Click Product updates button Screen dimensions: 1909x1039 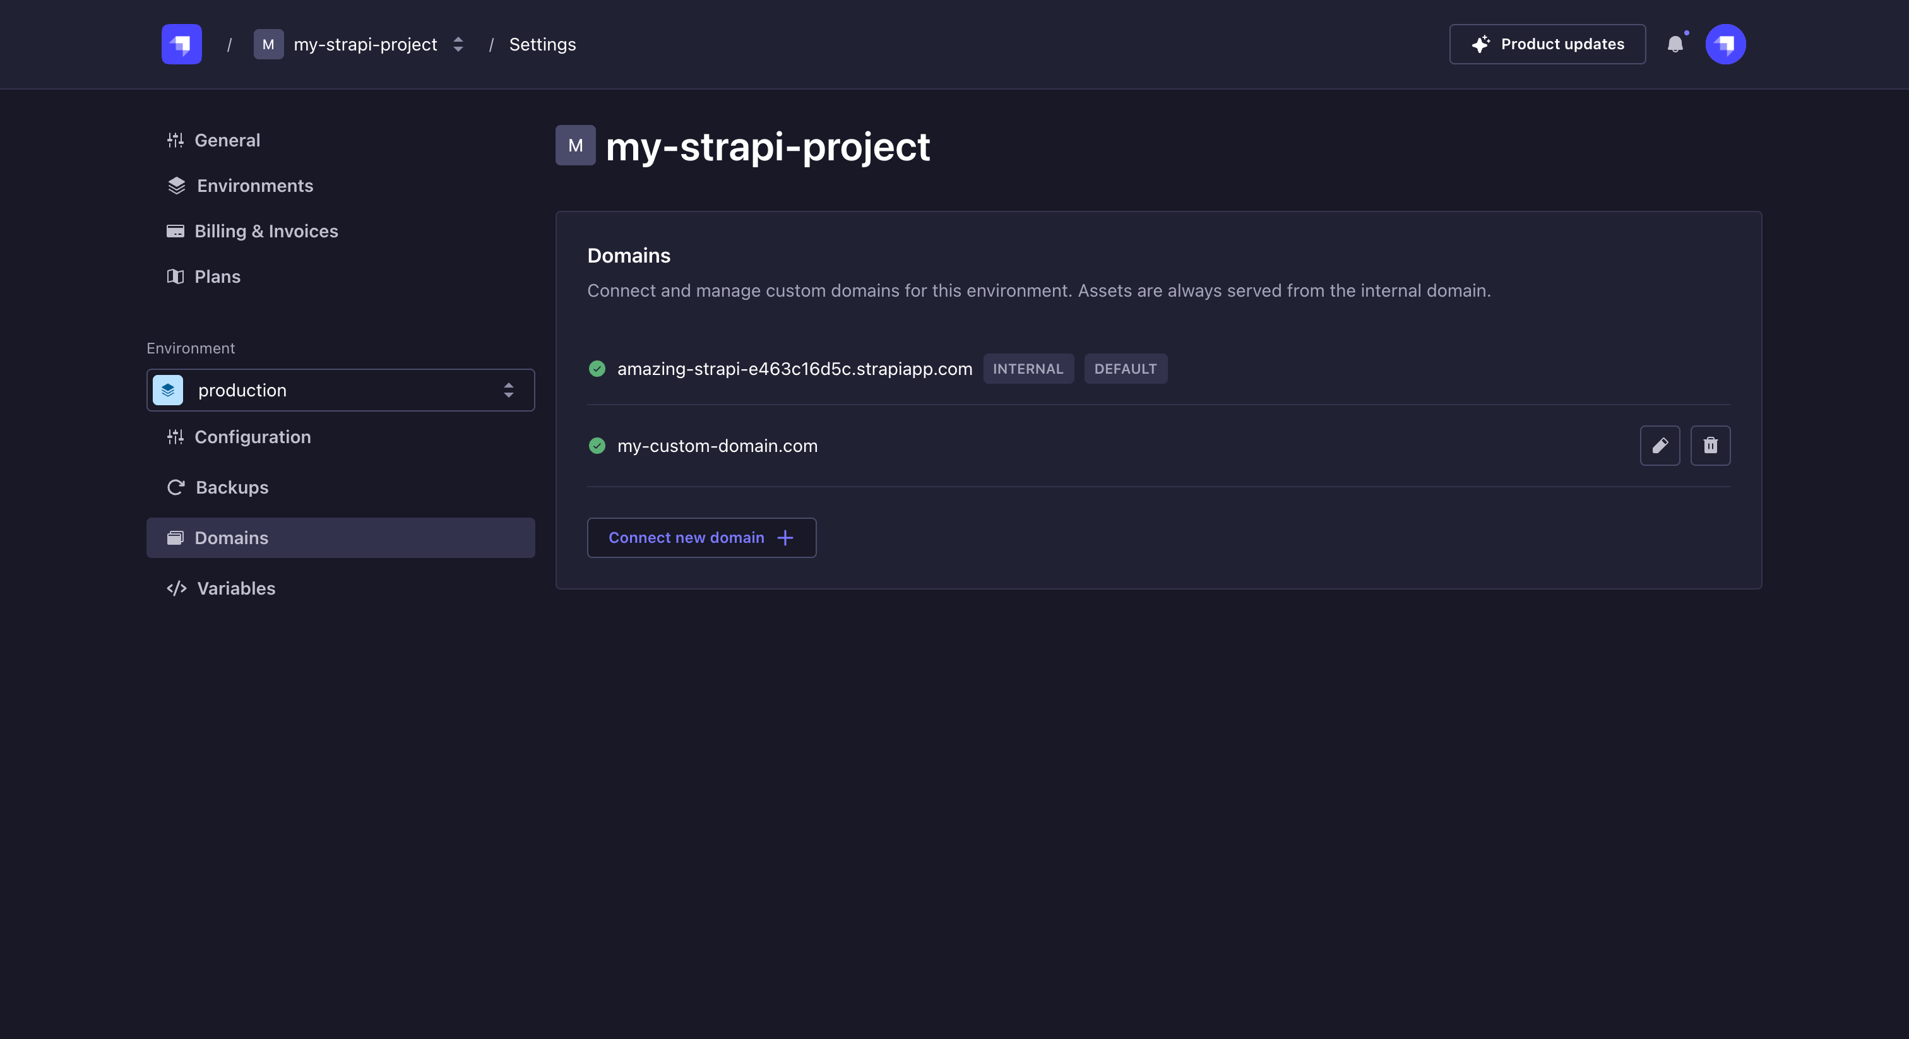click(x=1547, y=44)
